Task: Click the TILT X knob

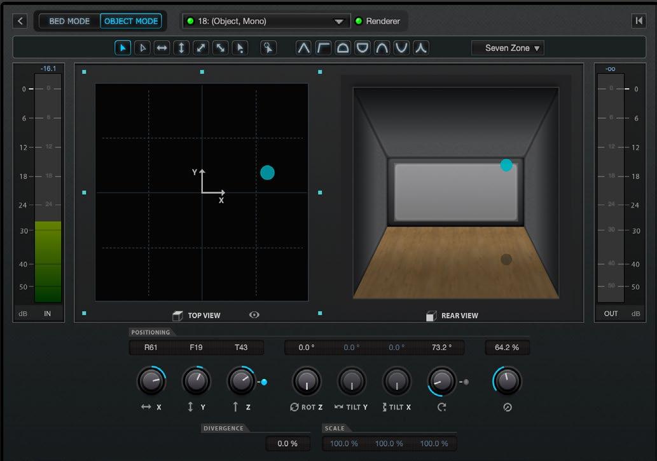Action: click(x=397, y=381)
